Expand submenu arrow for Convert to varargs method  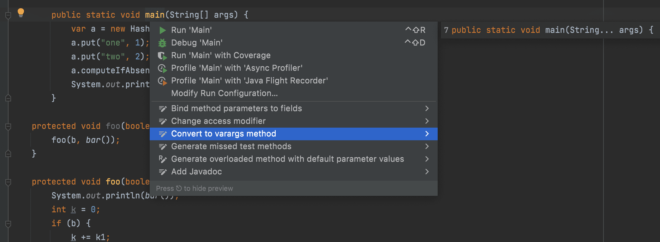tap(427, 134)
